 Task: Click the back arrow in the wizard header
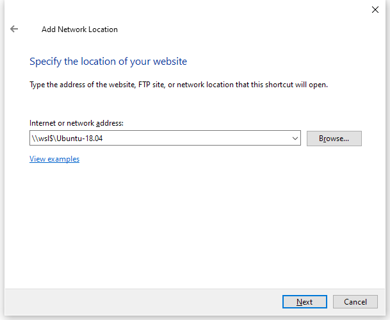pyautogui.click(x=14, y=29)
